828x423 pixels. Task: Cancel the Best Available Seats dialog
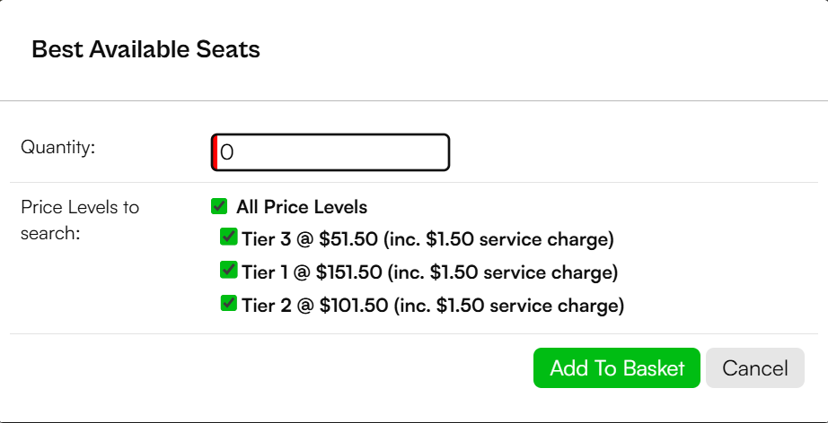click(x=755, y=367)
